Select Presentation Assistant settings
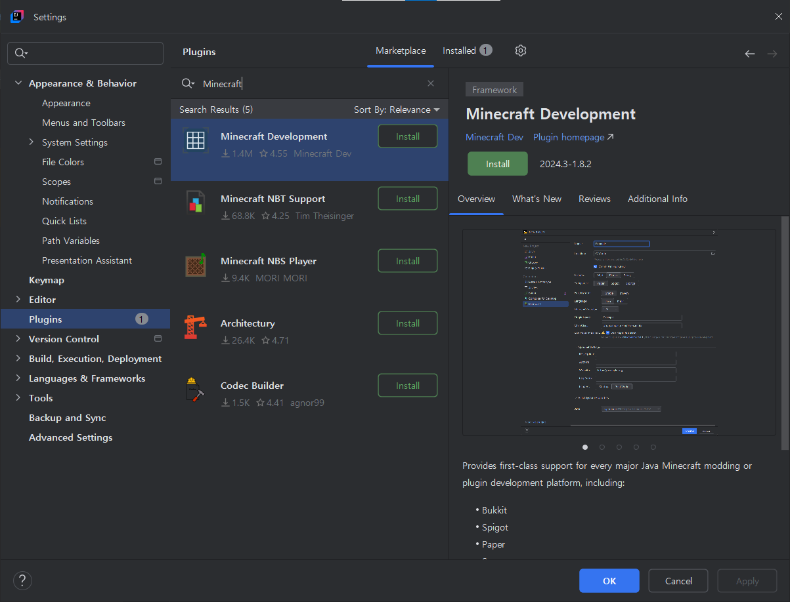The height and width of the screenshot is (602, 790). click(x=87, y=260)
